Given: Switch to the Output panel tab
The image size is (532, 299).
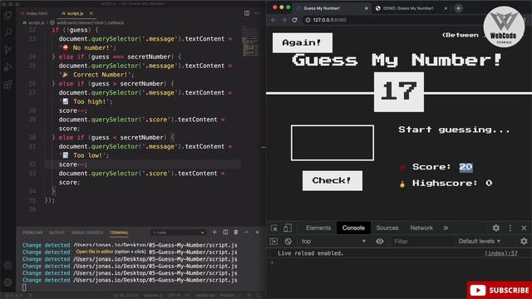Looking at the screenshot, I should point(57,233).
